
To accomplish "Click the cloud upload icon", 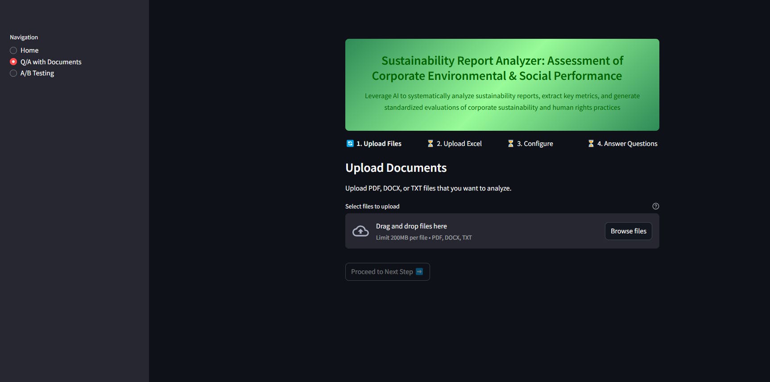I will (x=360, y=231).
